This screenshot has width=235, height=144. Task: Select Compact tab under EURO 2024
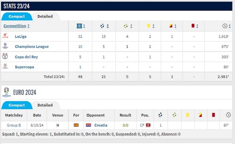17,105
